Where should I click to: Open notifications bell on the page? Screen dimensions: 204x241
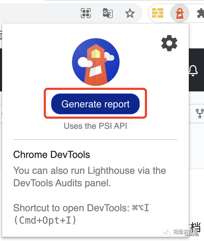click(x=193, y=70)
